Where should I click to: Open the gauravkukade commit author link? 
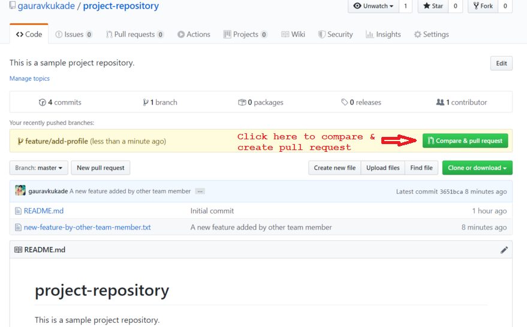tap(48, 191)
